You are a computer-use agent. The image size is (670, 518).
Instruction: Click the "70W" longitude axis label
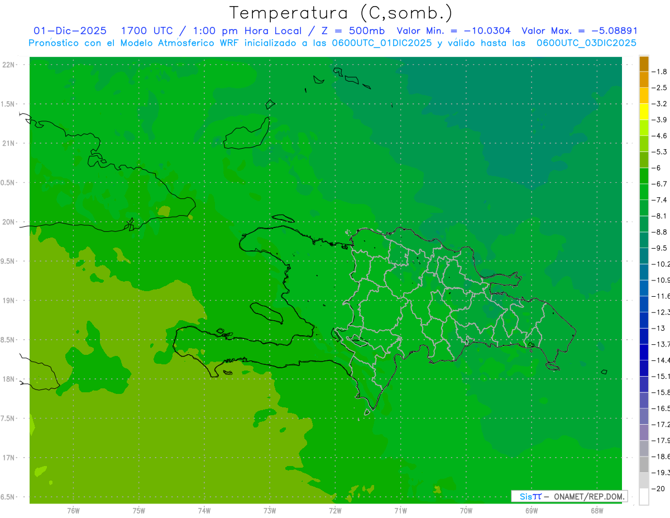pos(466,511)
